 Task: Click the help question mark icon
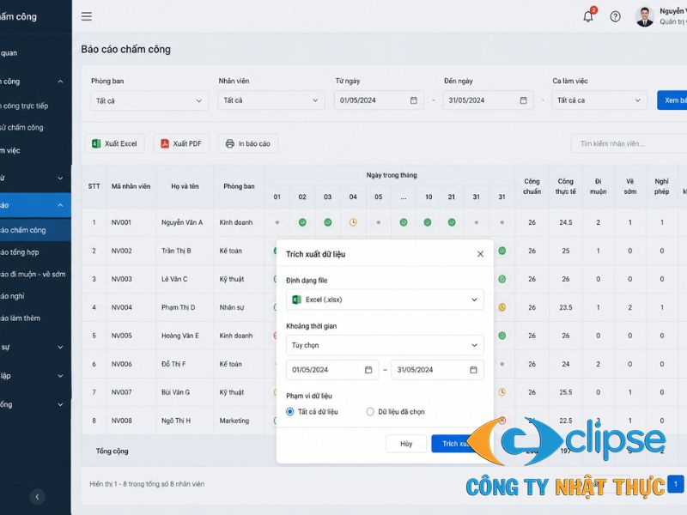[615, 16]
